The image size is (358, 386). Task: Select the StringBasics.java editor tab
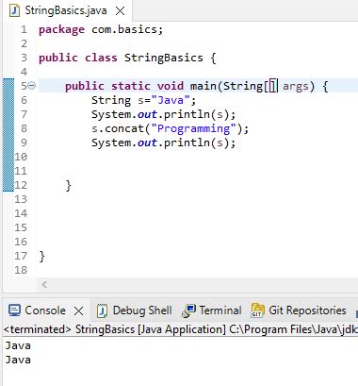66,10
